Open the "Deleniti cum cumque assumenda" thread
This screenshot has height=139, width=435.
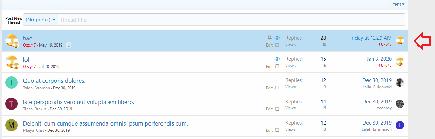[x=105, y=123]
